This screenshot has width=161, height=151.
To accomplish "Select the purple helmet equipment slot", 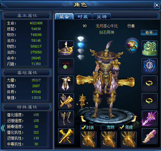I will click(66, 48).
